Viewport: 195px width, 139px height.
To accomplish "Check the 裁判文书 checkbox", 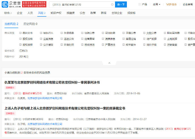I will 20,33.
